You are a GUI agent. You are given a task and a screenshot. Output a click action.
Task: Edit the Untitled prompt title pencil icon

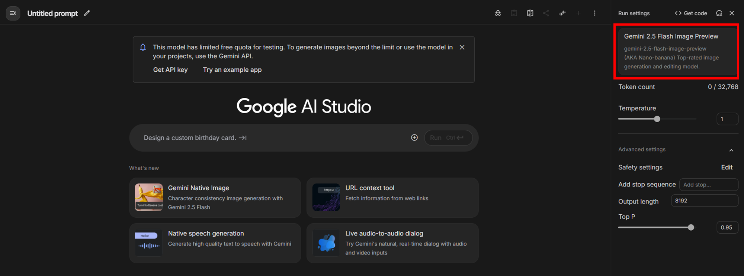click(x=87, y=13)
